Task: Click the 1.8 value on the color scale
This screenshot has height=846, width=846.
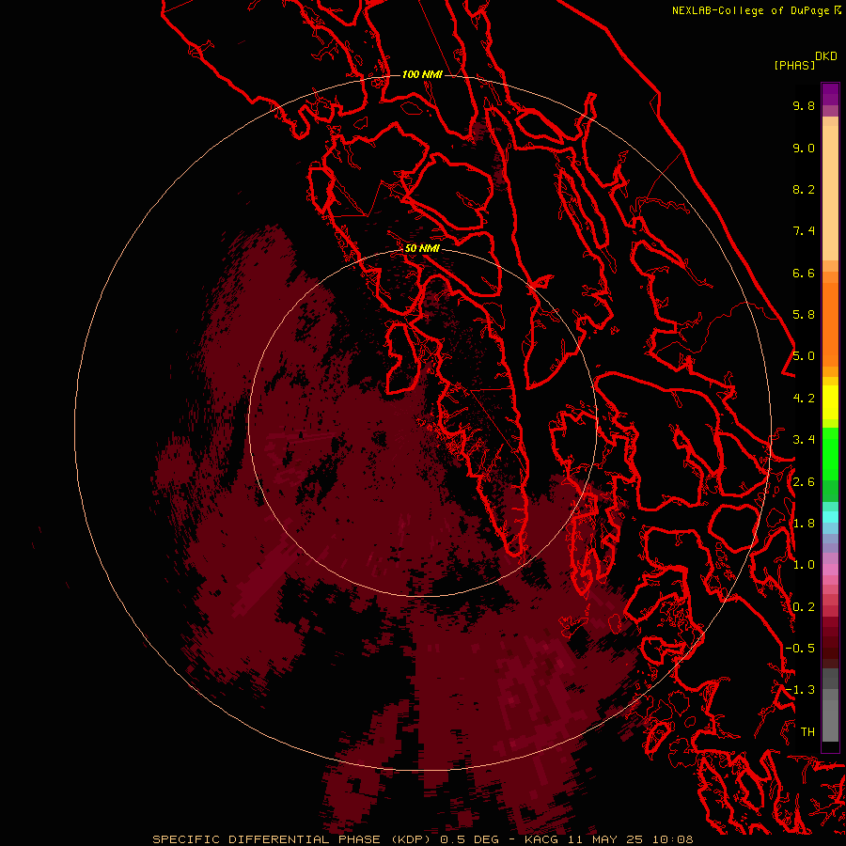Action: pyautogui.click(x=804, y=524)
